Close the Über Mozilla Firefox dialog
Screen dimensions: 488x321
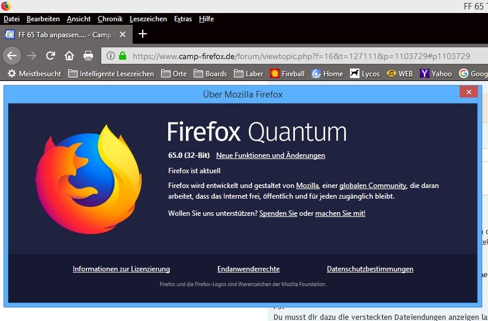pos(468,92)
